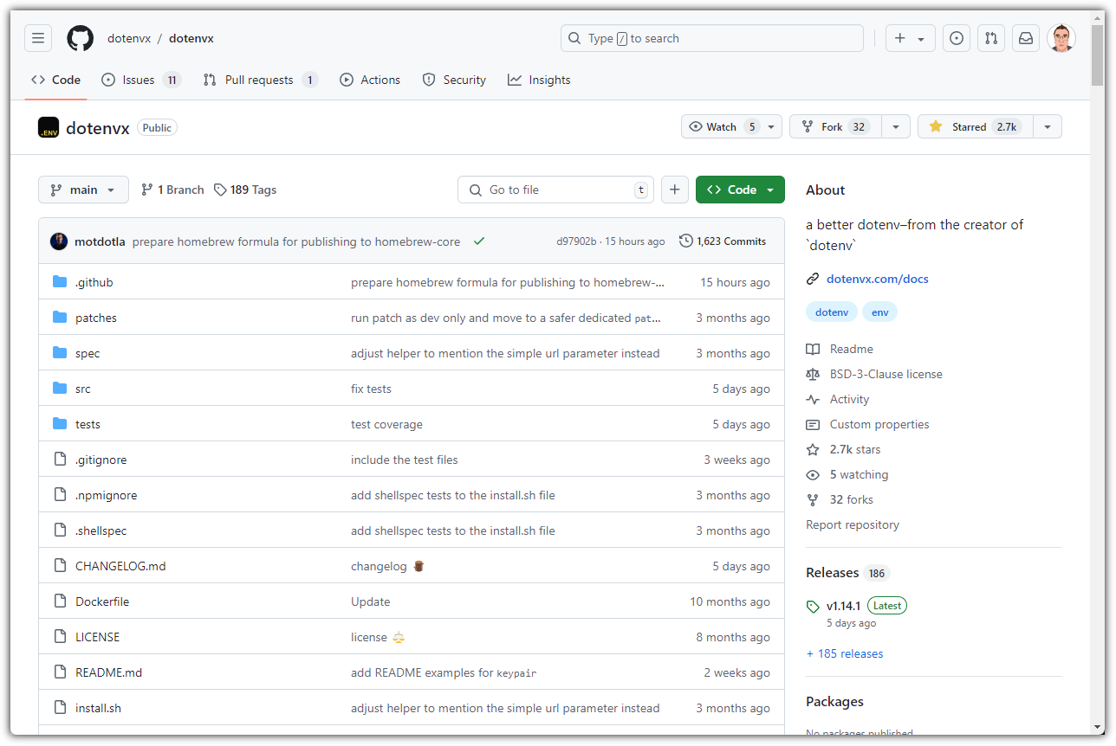Open the 1,623 Commits history
This screenshot has height=746, width=1116.
pos(723,241)
